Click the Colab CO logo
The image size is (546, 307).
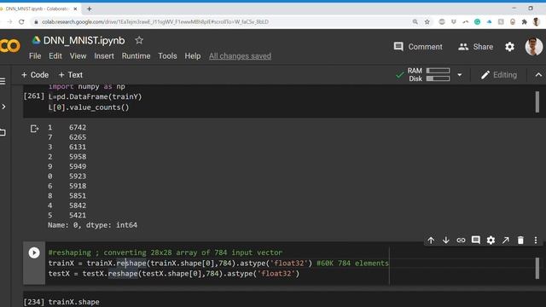click(x=9, y=46)
